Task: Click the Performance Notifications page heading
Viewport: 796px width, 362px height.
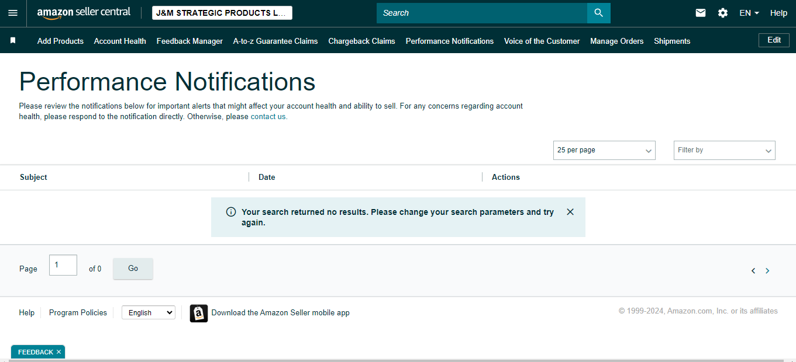Action: (x=167, y=81)
